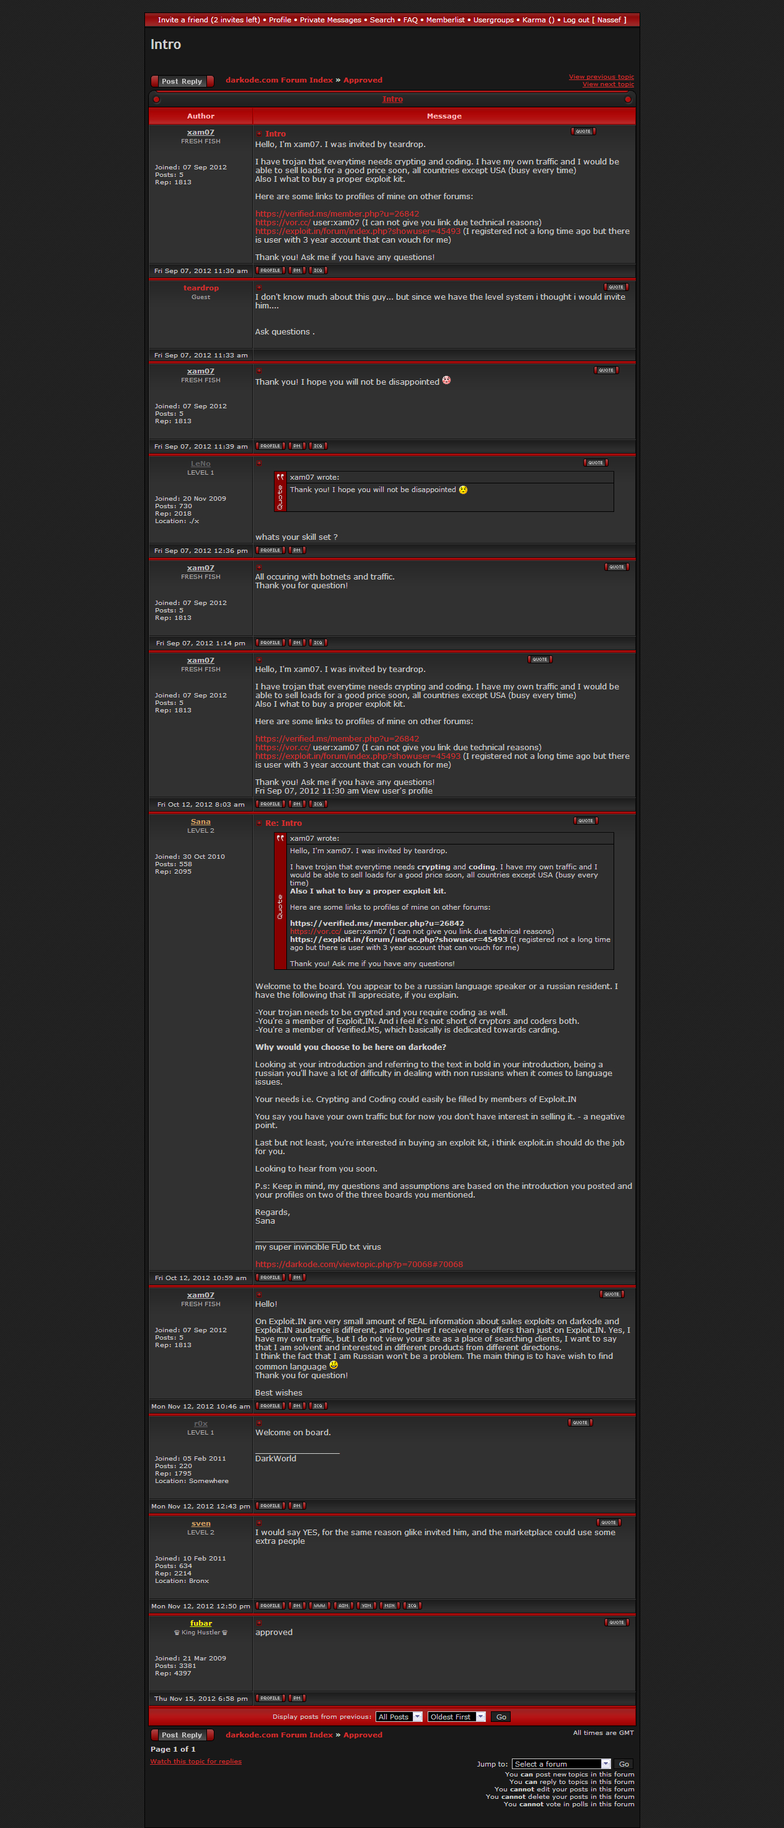Quote Sana's "Re: Intro" post

pyautogui.click(x=586, y=820)
